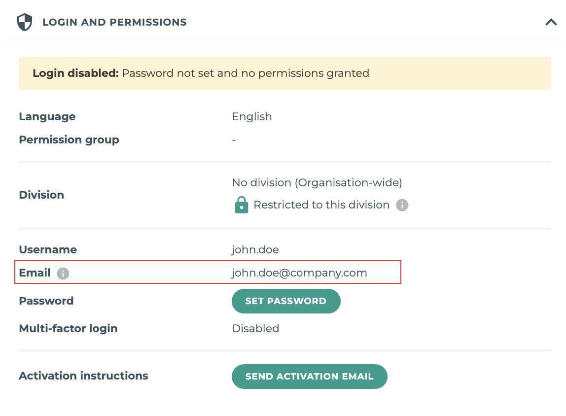The height and width of the screenshot is (416, 566).
Task: Collapse the Login and Permissions section
Action: pyautogui.click(x=550, y=22)
